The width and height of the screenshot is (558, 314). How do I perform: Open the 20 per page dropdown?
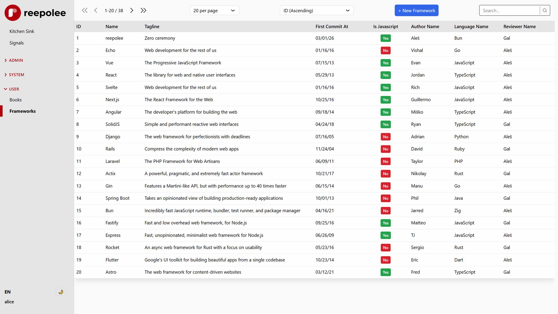(214, 10)
